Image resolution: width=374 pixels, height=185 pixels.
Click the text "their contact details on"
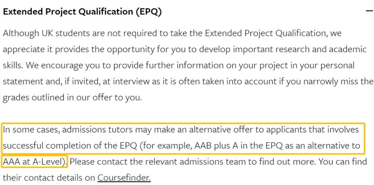[x=49, y=178]
